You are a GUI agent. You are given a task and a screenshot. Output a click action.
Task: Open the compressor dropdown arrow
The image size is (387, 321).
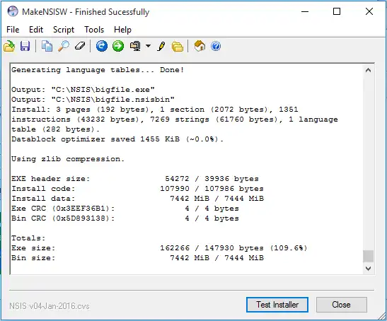148,46
